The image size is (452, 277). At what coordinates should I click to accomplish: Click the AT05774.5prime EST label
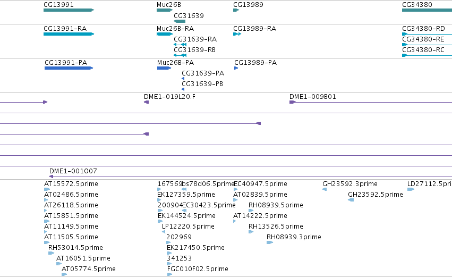[x=89, y=269]
